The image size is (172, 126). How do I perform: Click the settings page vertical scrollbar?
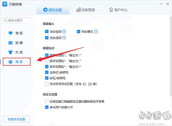(171, 56)
